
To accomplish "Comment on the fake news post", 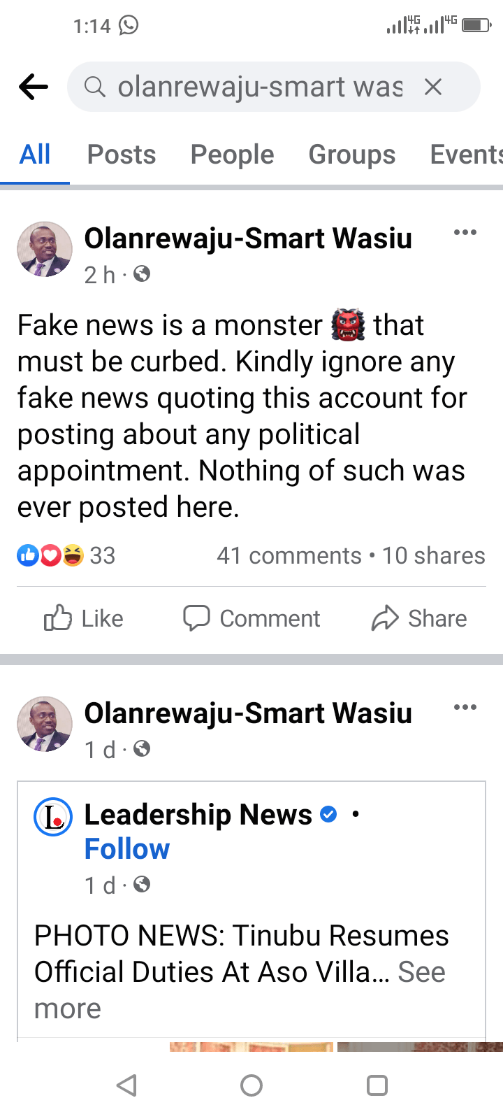I will [251, 618].
